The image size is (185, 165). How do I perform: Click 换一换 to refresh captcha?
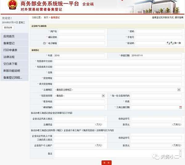point(178,43)
